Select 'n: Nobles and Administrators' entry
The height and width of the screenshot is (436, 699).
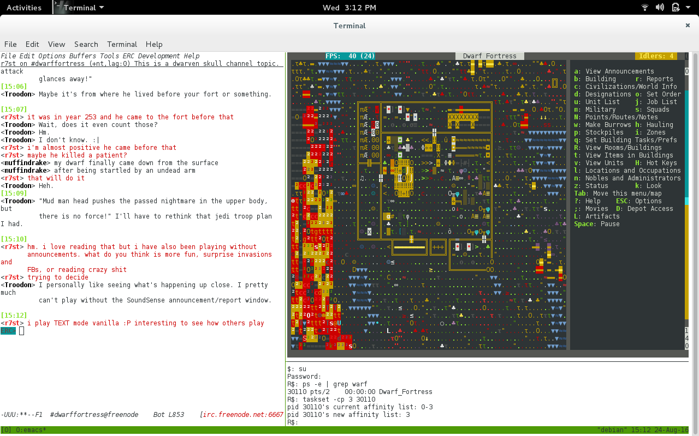[x=627, y=178]
